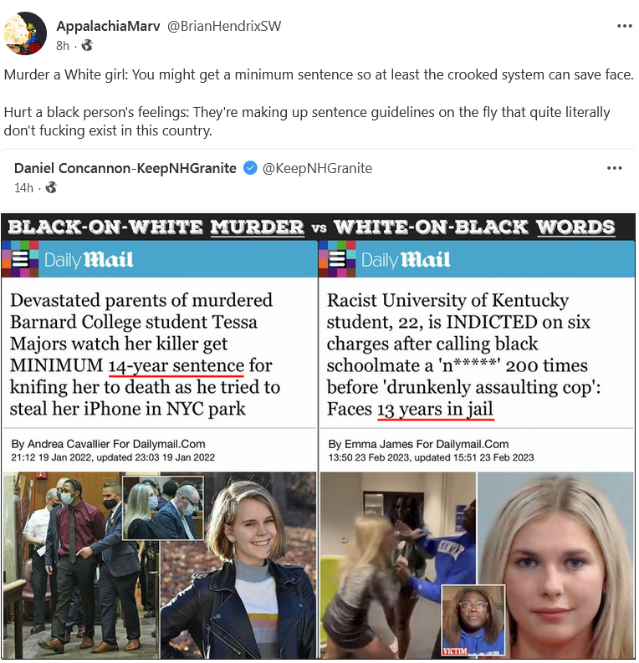The width and height of the screenshot is (639, 663).
Task: Open the three-dot menu on AppalachiaMarv's post
Action: pyautogui.click(x=624, y=26)
